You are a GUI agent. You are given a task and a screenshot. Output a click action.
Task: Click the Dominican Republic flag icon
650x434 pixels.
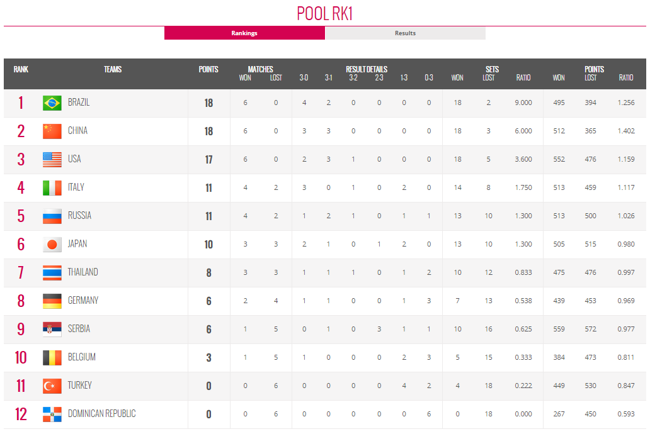coord(52,414)
